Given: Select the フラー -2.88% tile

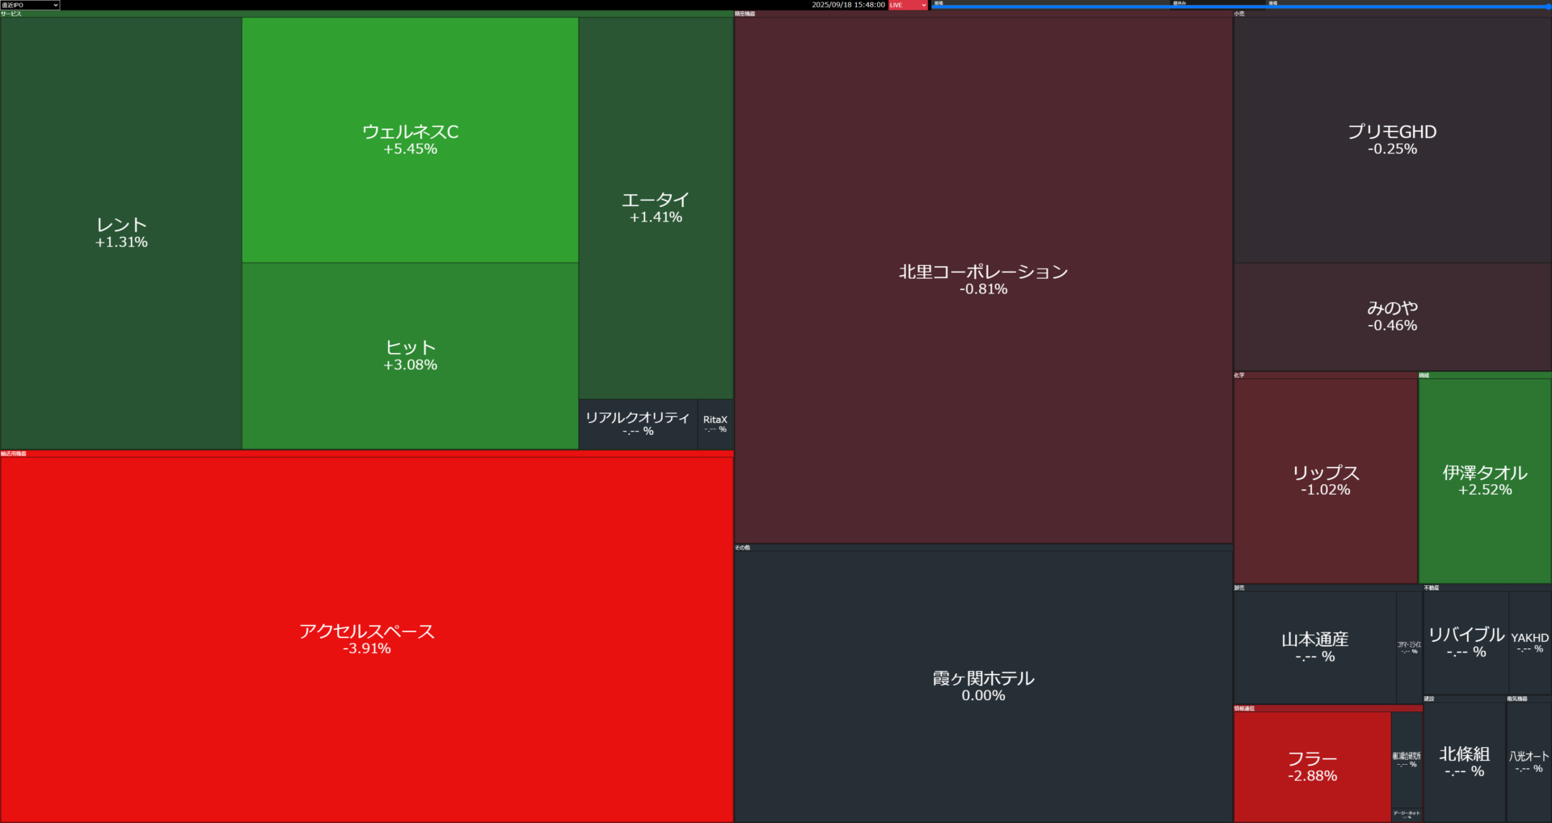Looking at the screenshot, I should pyautogui.click(x=1312, y=766).
